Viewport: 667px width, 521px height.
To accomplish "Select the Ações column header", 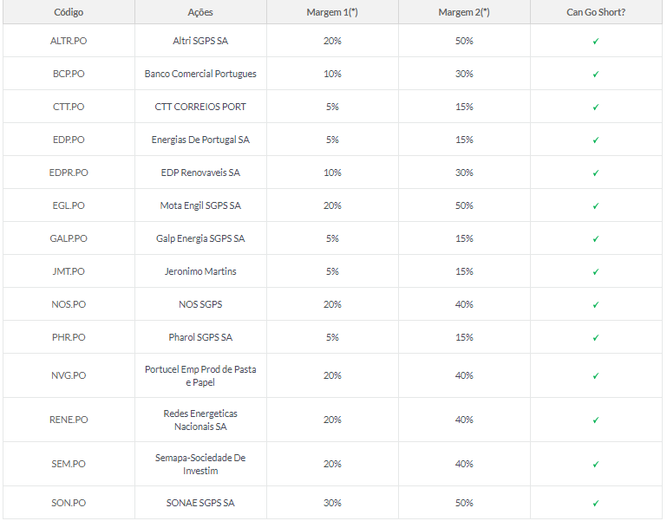I will (x=200, y=12).
